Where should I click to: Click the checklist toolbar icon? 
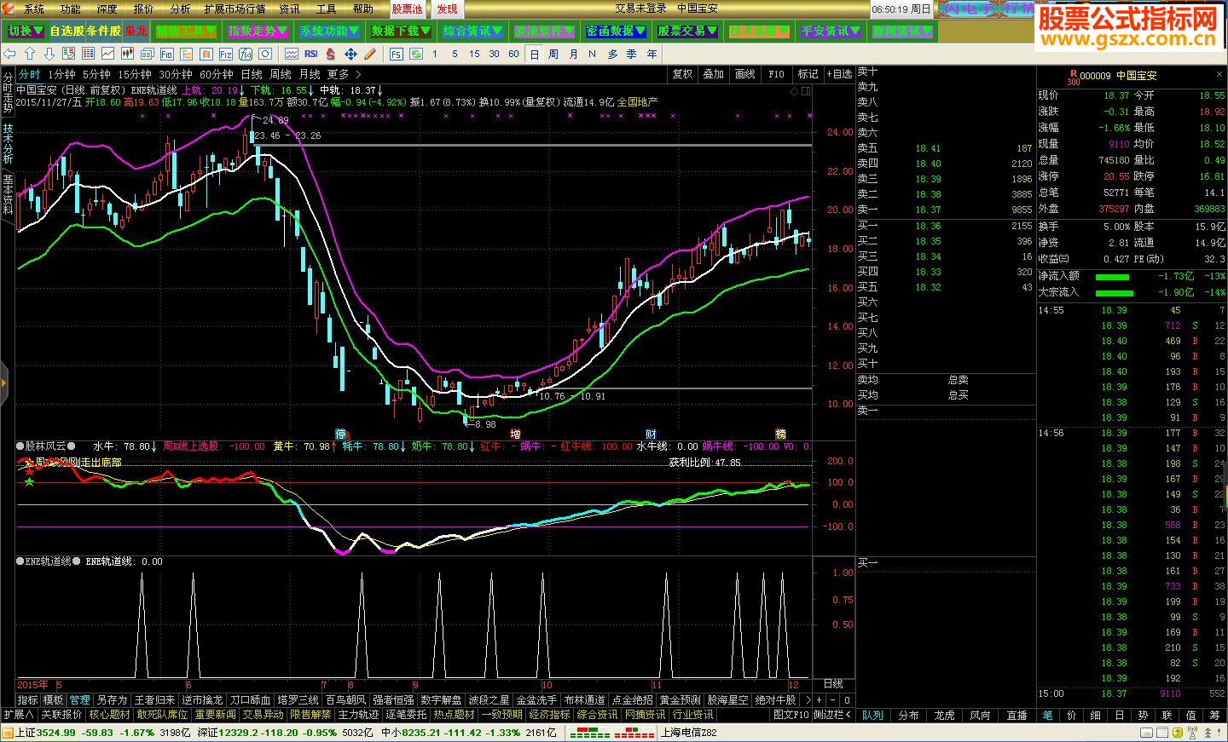tap(69, 54)
